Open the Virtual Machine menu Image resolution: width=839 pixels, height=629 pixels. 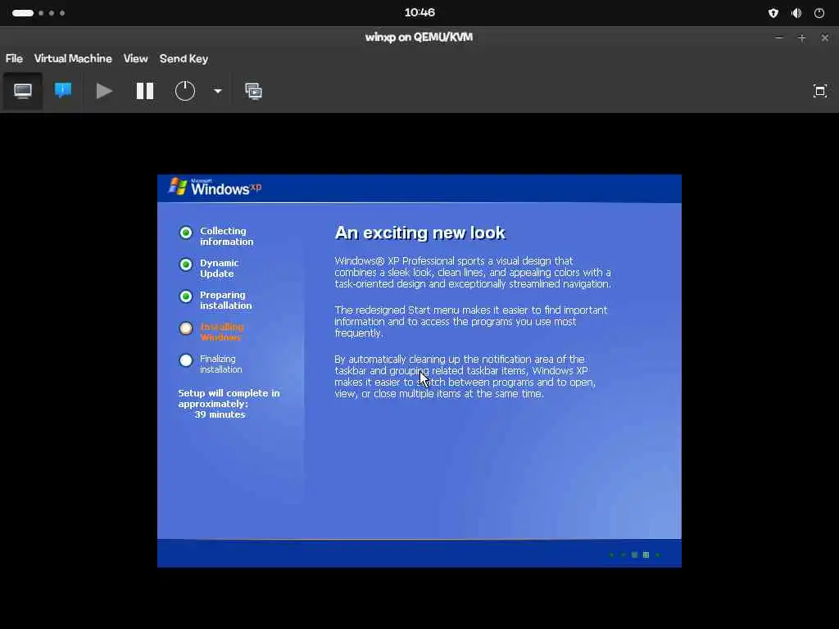(x=73, y=59)
